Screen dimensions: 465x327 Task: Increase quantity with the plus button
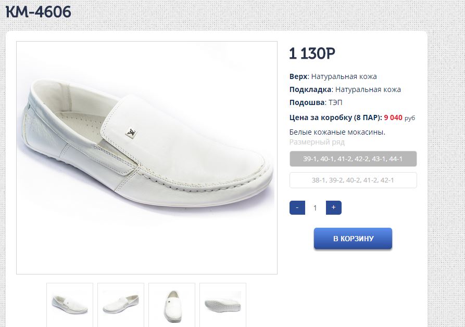333,207
